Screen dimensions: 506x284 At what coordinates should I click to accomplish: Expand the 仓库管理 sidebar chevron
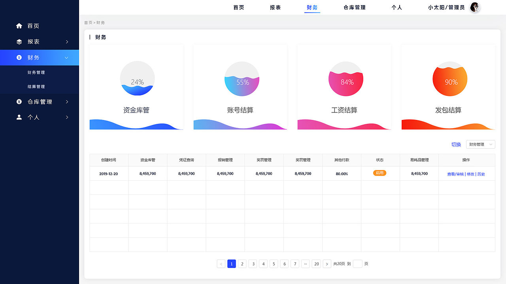click(67, 101)
